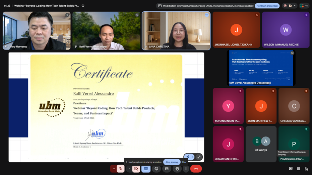312x175 pixels.
Task: Open host controls lock icon
Action: [306, 169]
